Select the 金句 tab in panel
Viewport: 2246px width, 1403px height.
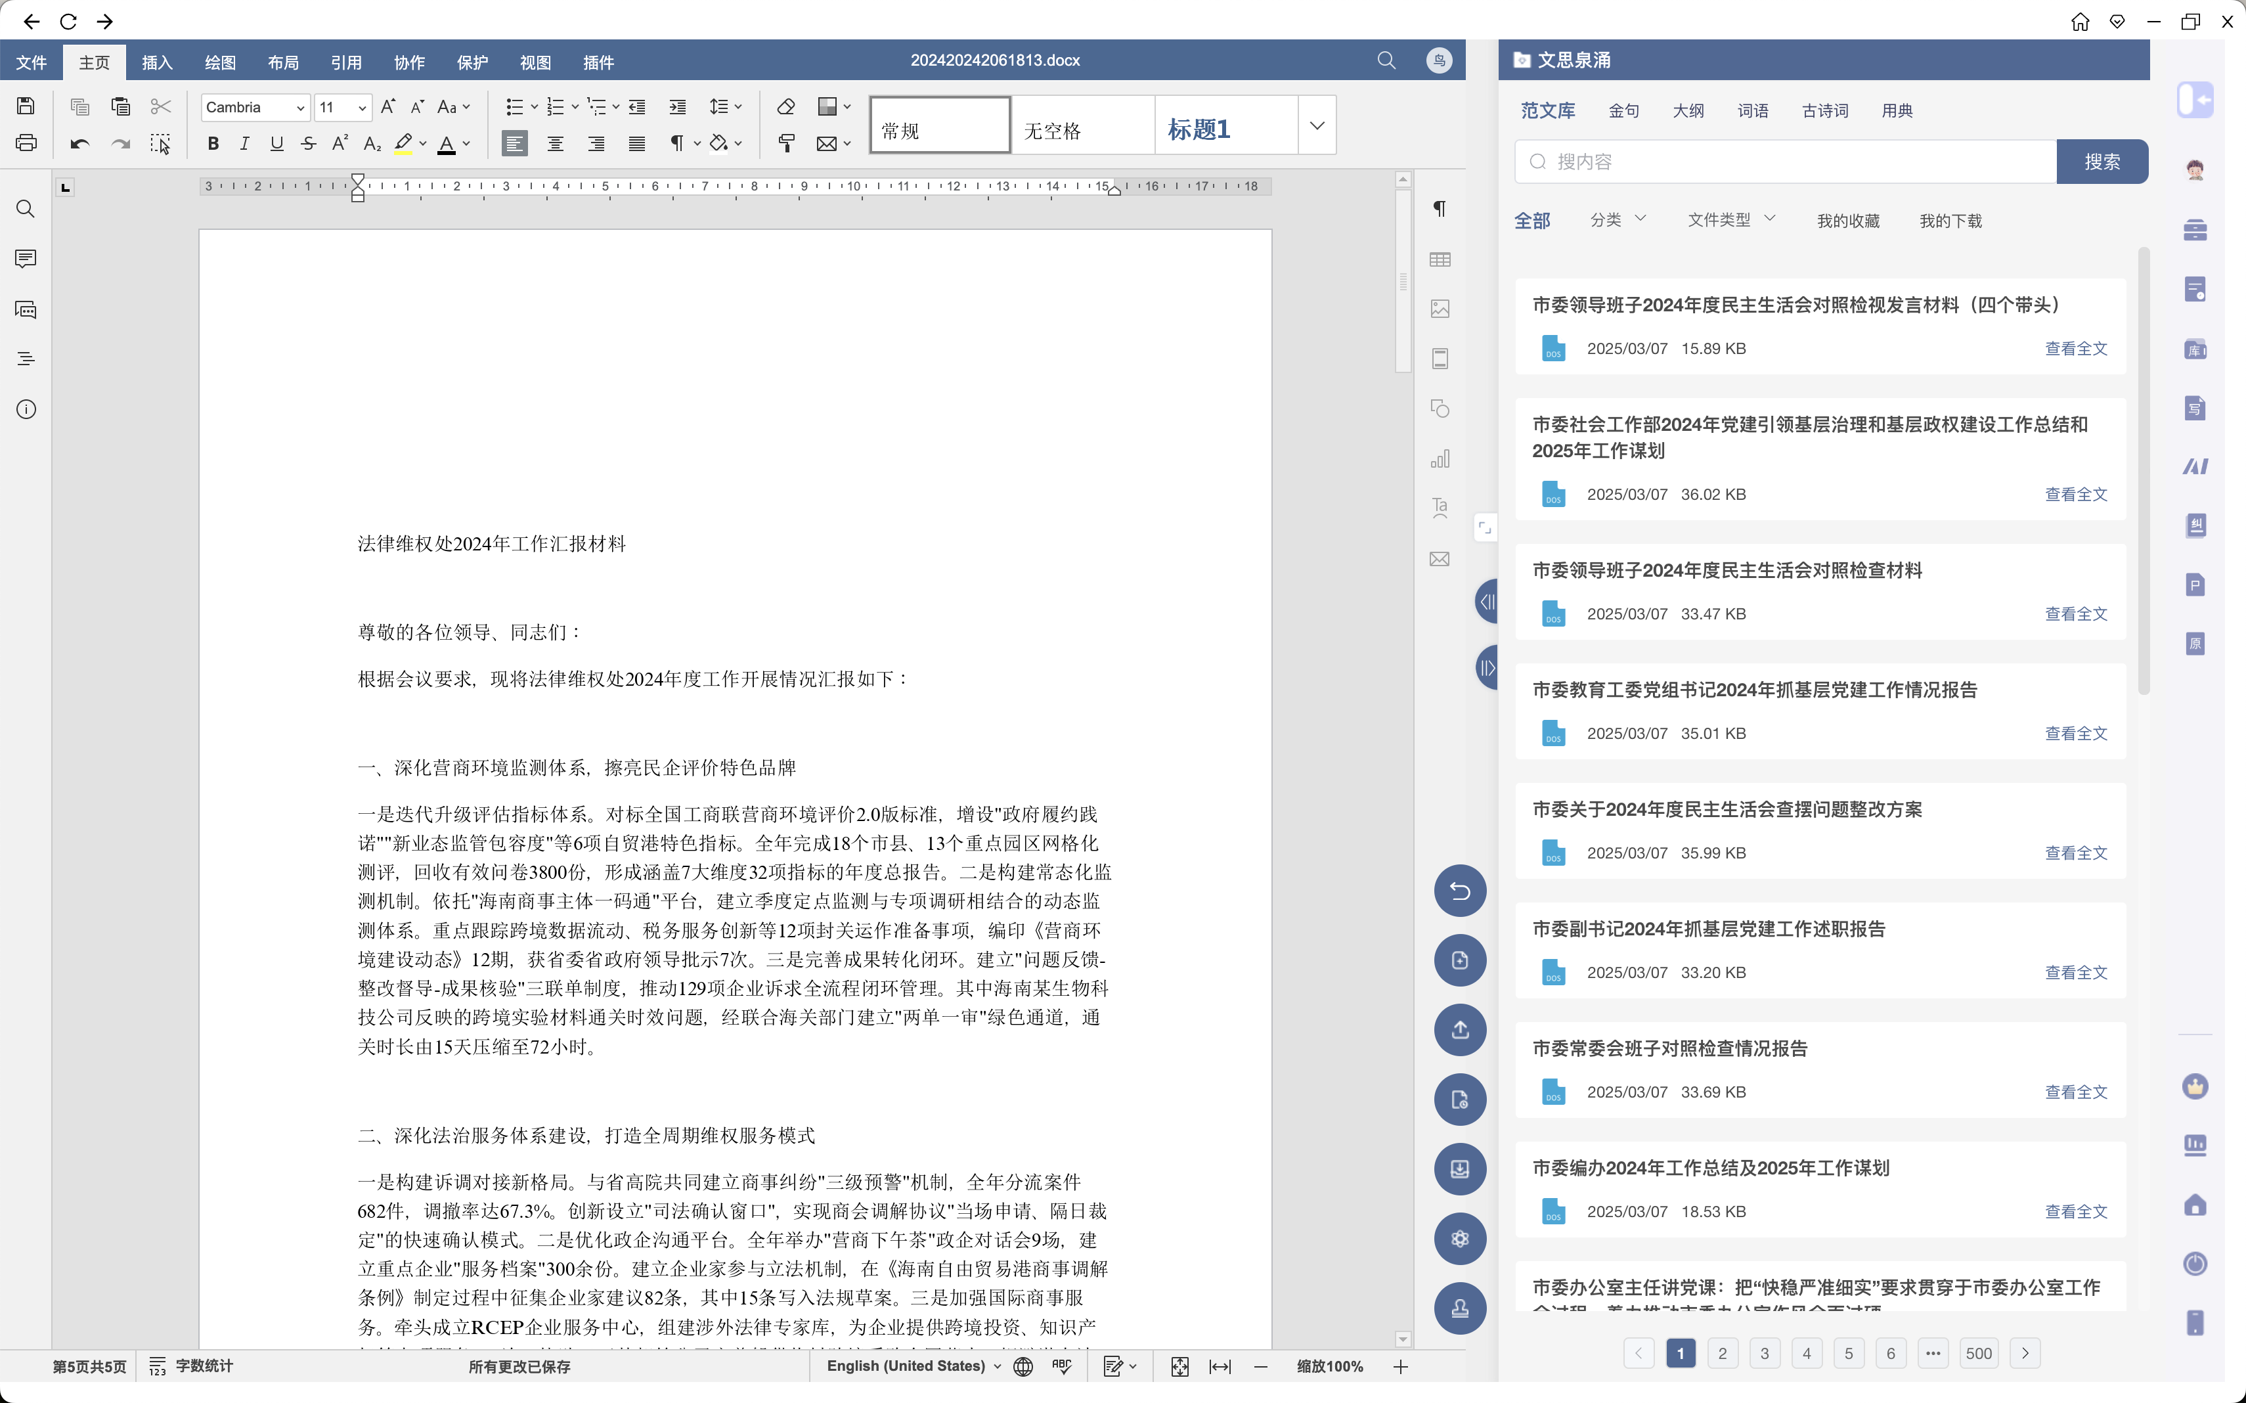click(x=1623, y=110)
